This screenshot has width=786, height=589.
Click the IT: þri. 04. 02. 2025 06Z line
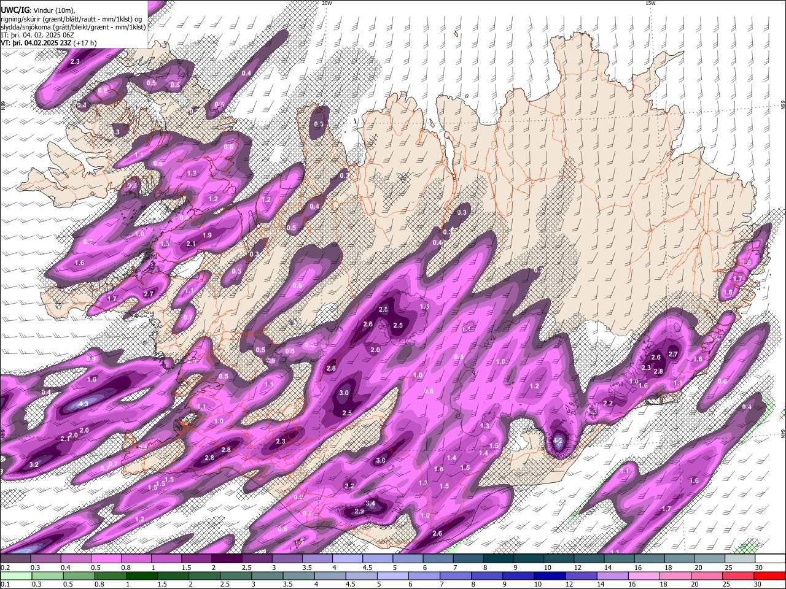point(39,35)
